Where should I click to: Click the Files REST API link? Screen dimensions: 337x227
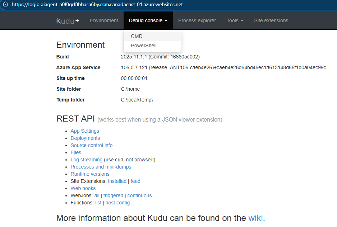coord(76,152)
